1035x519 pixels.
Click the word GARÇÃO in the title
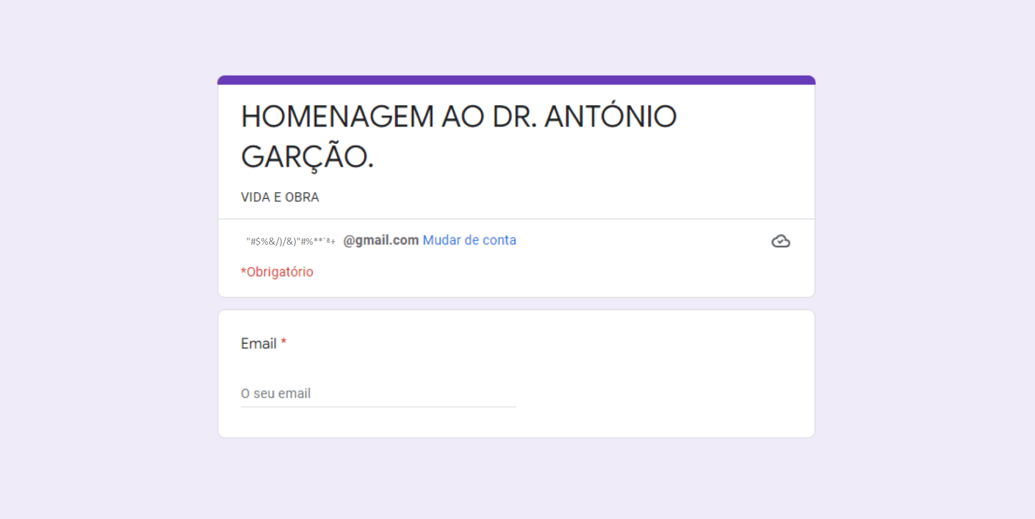[x=307, y=157]
